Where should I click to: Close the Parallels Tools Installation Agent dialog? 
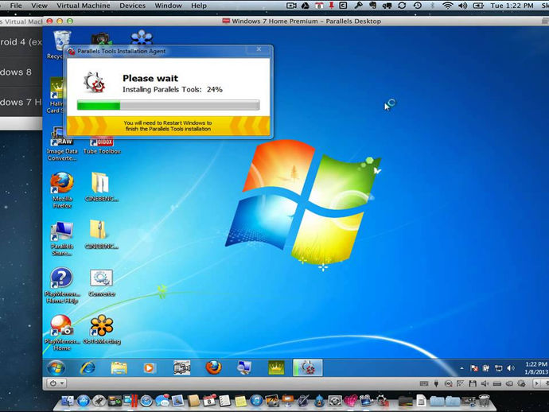tap(259, 49)
